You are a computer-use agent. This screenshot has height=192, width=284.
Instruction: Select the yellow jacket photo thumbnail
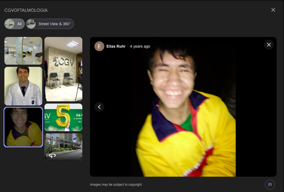[23, 127]
